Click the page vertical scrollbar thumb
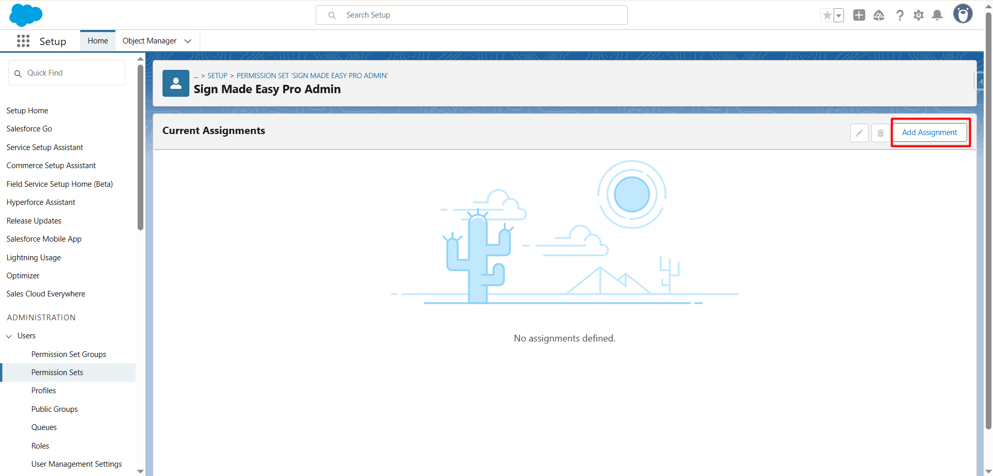The height and width of the screenshot is (476, 993). click(988, 221)
